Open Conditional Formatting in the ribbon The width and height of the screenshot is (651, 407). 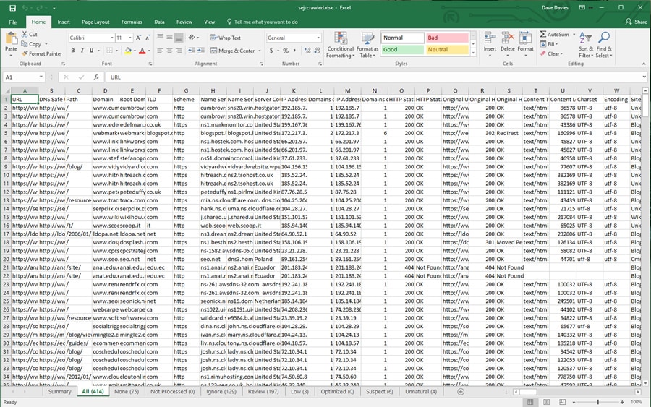point(340,45)
